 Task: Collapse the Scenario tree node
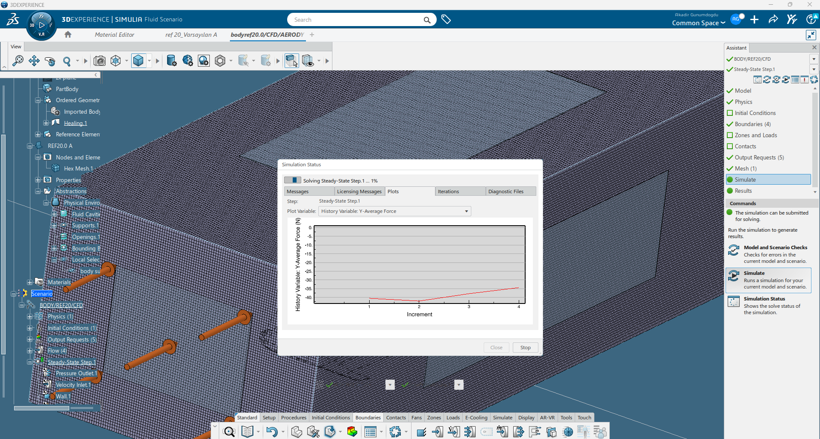coord(13,294)
